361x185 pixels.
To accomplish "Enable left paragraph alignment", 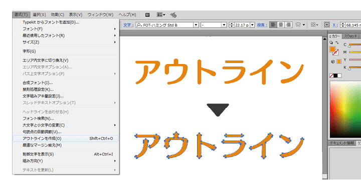I will pyautogui.click(x=273, y=25).
